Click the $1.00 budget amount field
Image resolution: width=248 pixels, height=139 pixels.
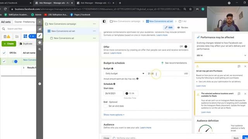[x=168, y=74]
